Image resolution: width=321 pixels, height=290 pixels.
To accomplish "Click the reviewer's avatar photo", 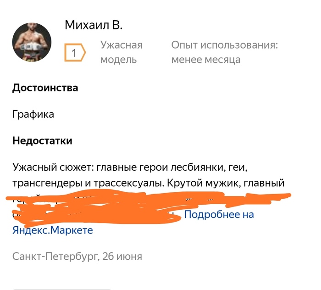I will click(x=32, y=42).
